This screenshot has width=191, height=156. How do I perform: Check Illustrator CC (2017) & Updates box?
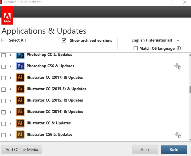point(4,78)
